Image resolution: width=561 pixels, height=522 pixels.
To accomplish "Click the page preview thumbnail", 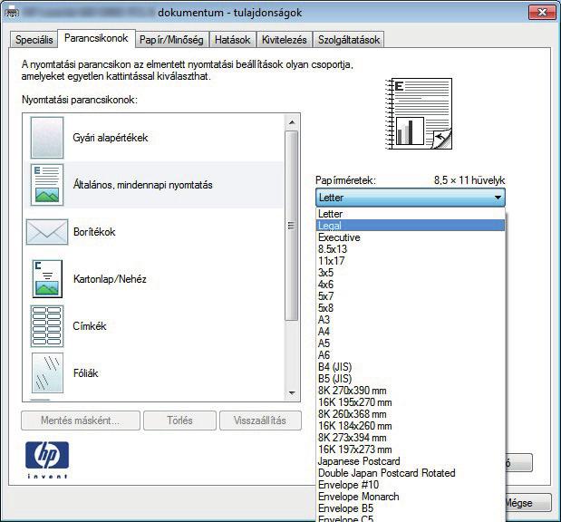I will 419,113.
